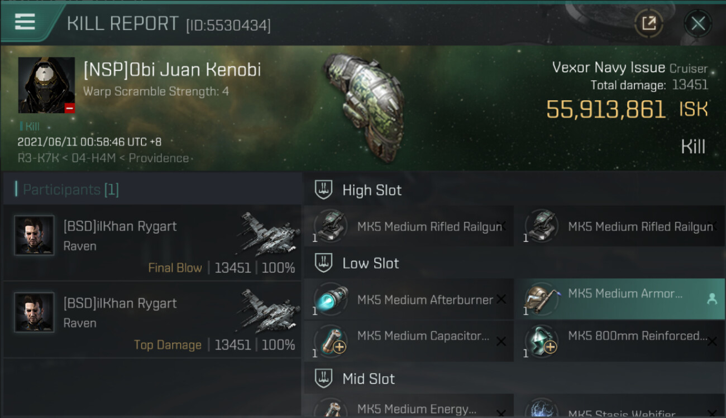Open Top Damage participant ilKhan Rygart entry
The image size is (726, 418).
(x=152, y=319)
